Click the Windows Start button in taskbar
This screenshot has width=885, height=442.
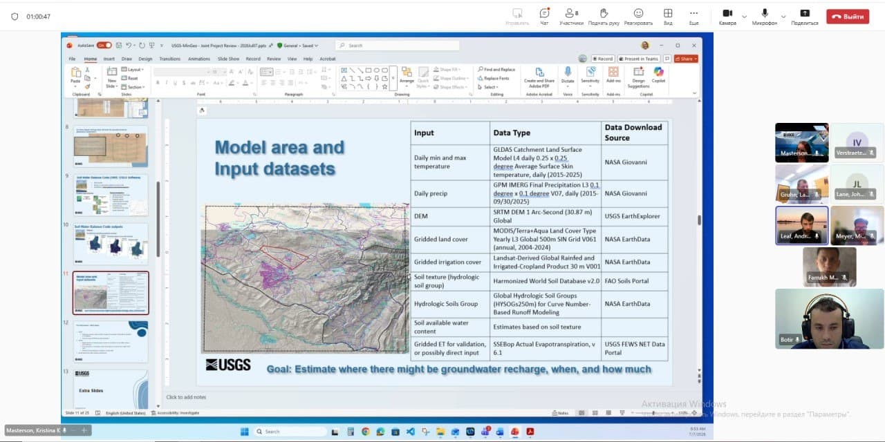[244, 432]
